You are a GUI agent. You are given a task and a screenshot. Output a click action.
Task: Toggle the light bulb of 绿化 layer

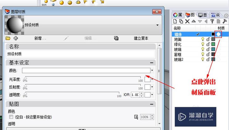[203, 44]
